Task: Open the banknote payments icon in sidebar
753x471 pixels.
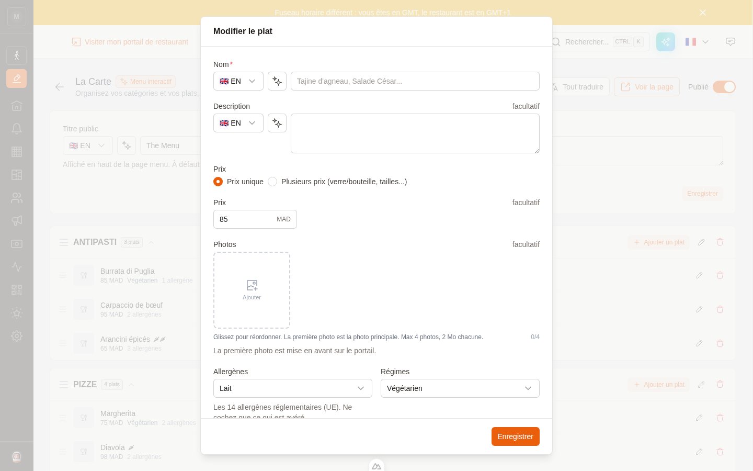Action: (x=17, y=244)
